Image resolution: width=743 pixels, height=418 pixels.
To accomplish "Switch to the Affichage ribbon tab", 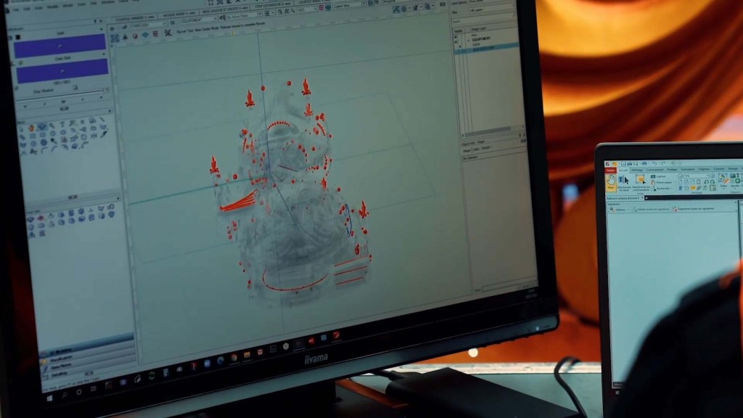I will pyautogui.click(x=636, y=169).
